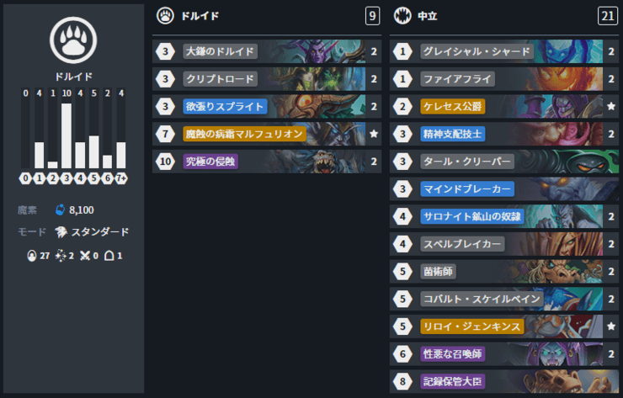This screenshot has height=398, width=623.
Task: Click the 7+ mana cost hexagon
Action: click(121, 178)
